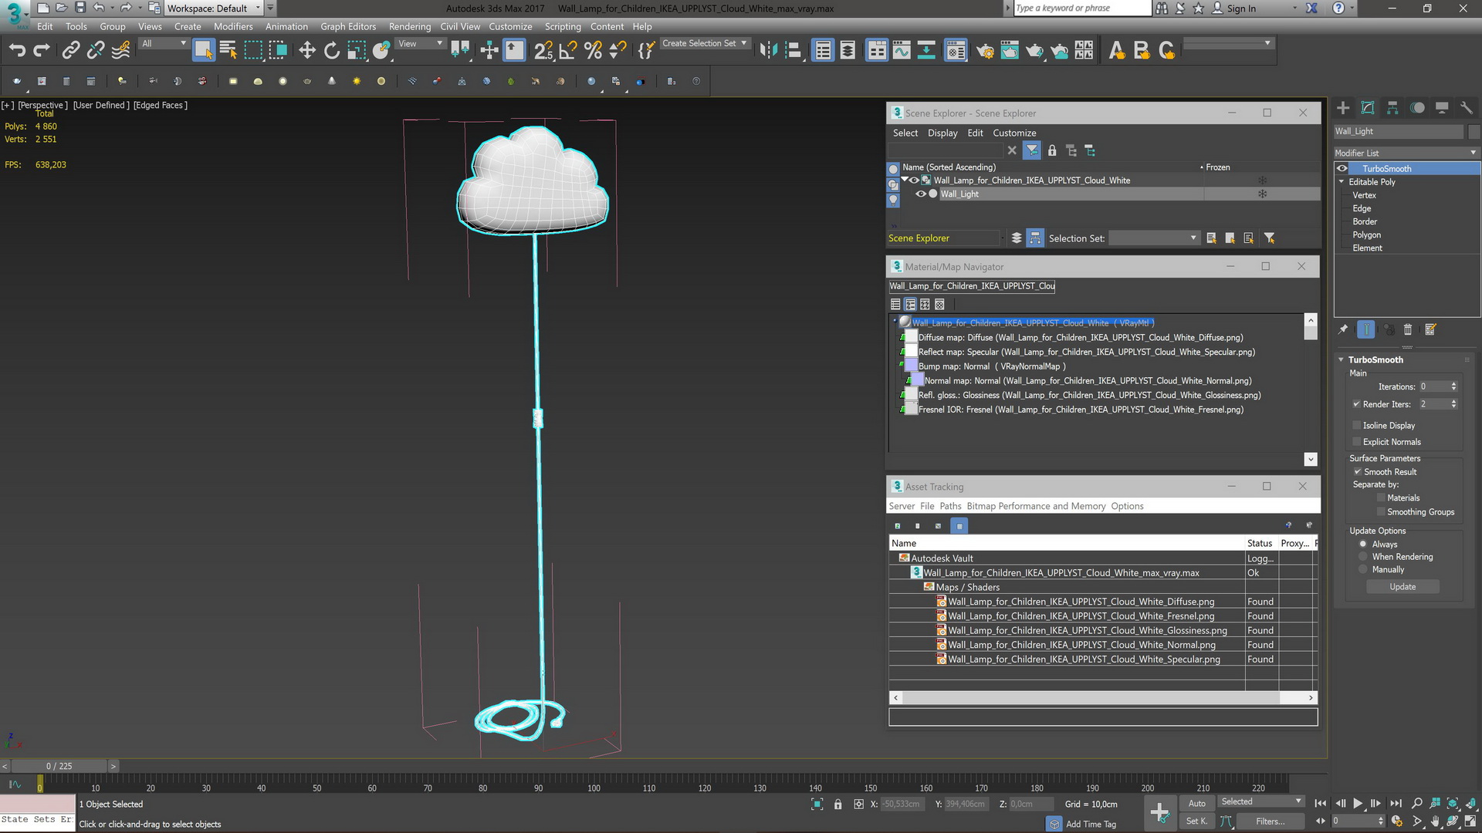The height and width of the screenshot is (833, 1482).
Task: Collapse the Editable Poly sub-object tree
Action: tap(1342, 182)
